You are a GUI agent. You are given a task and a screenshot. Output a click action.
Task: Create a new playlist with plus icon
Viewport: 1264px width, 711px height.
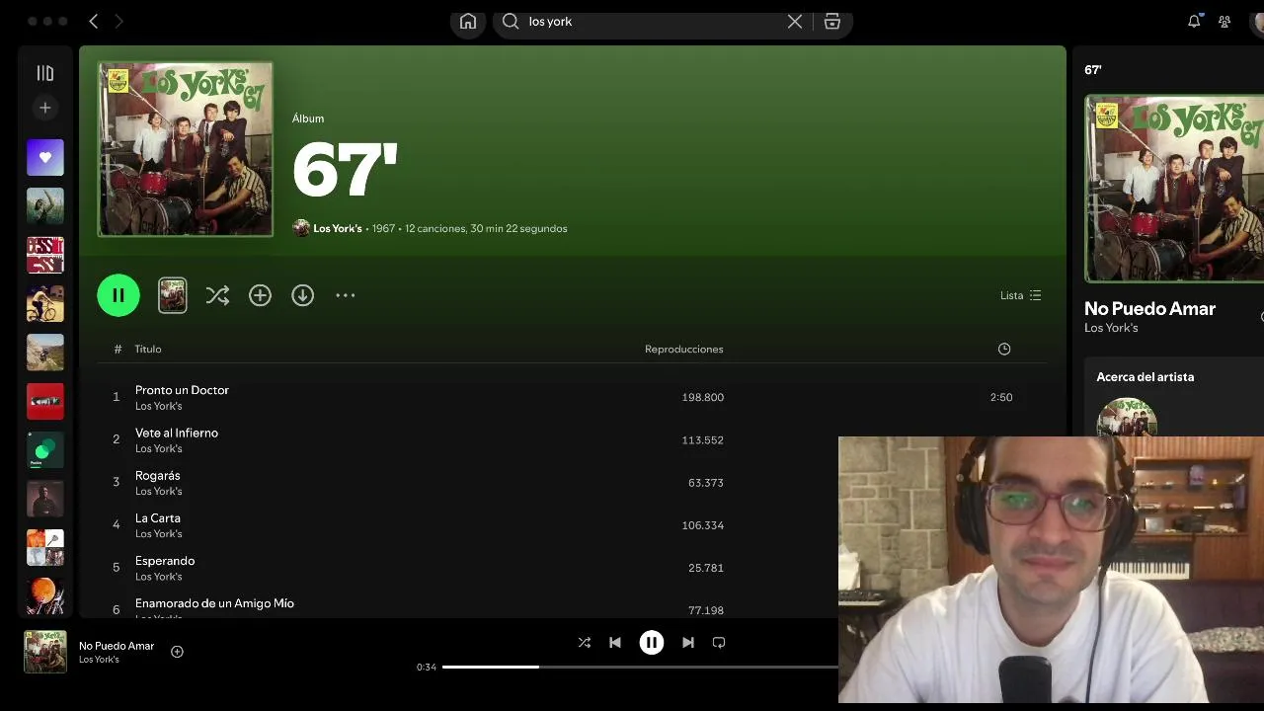tap(44, 108)
